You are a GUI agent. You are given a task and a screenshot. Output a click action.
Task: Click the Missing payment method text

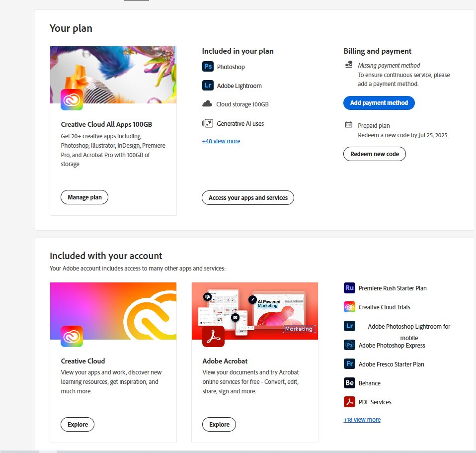pos(389,65)
